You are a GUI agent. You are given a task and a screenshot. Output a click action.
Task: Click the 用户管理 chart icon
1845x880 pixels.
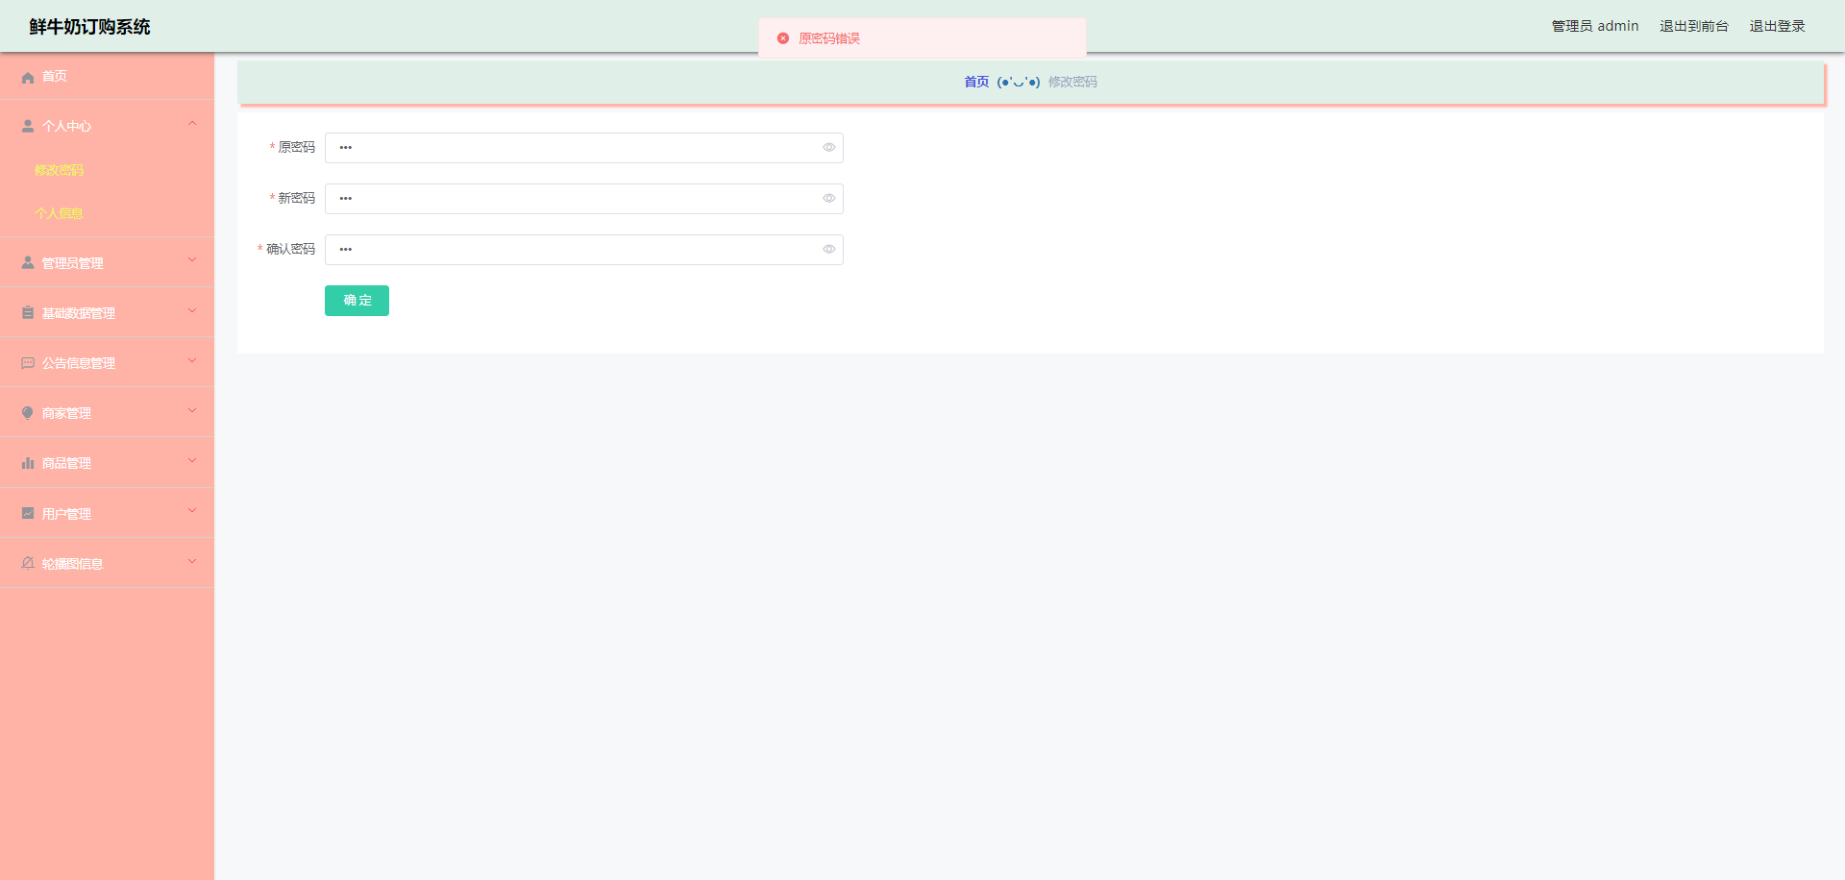28,513
